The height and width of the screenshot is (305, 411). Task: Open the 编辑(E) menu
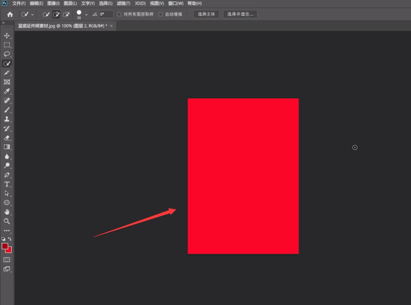click(x=36, y=3)
